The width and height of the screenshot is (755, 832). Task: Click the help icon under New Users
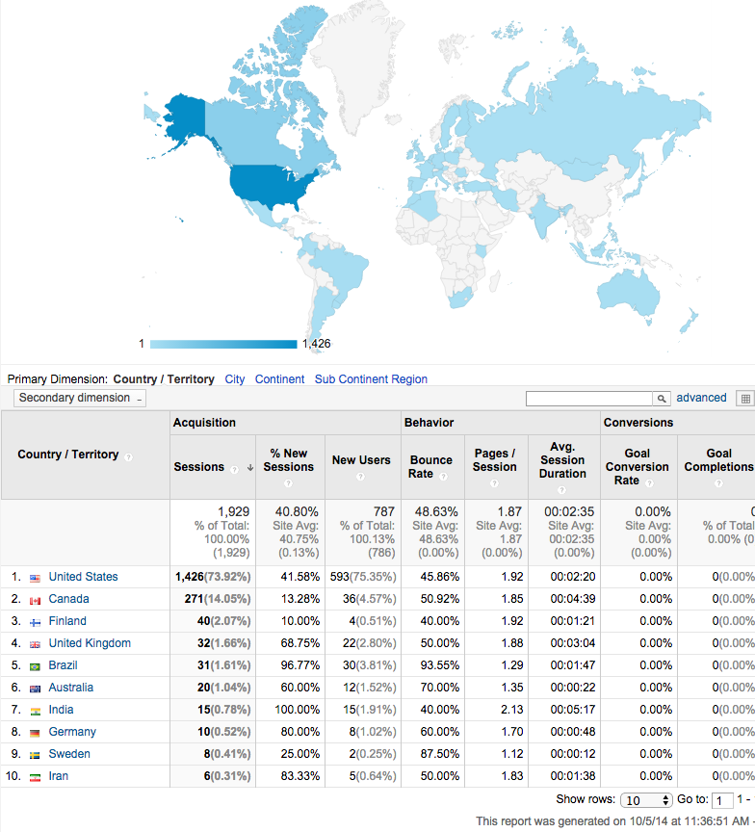pyautogui.click(x=361, y=477)
